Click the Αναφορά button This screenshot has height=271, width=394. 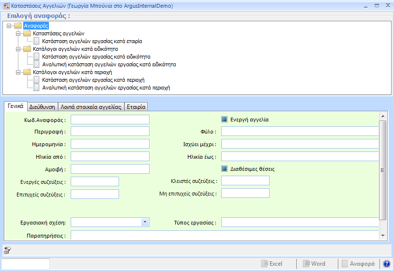358,264
